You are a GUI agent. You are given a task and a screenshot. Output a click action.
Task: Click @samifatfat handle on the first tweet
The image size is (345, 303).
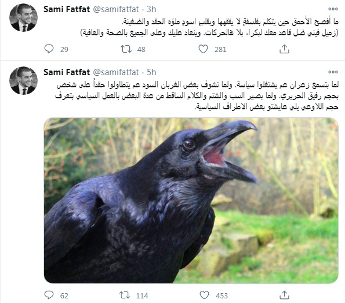point(116,9)
